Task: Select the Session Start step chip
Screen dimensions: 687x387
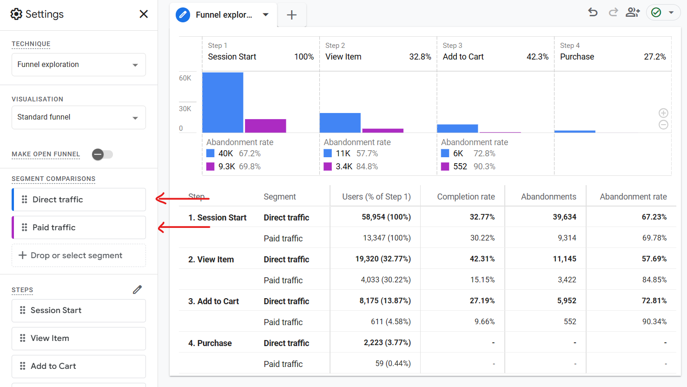Action: [x=79, y=311]
